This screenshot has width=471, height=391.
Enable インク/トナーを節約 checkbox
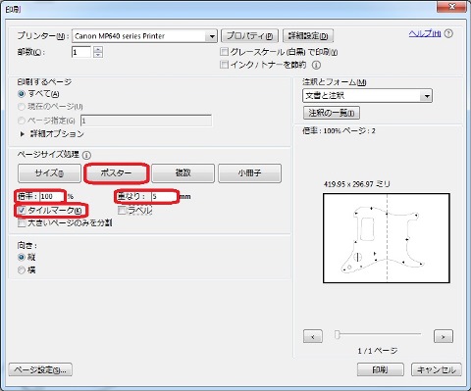pyautogui.click(x=225, y=65)
